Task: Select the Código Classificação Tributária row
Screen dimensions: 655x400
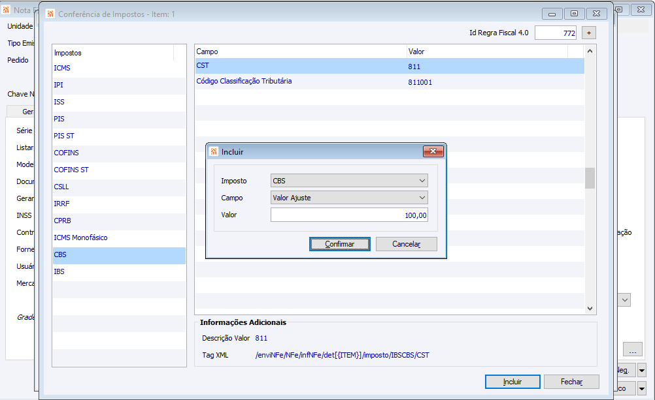Action: pyautogui.click(x=390, y=82)
